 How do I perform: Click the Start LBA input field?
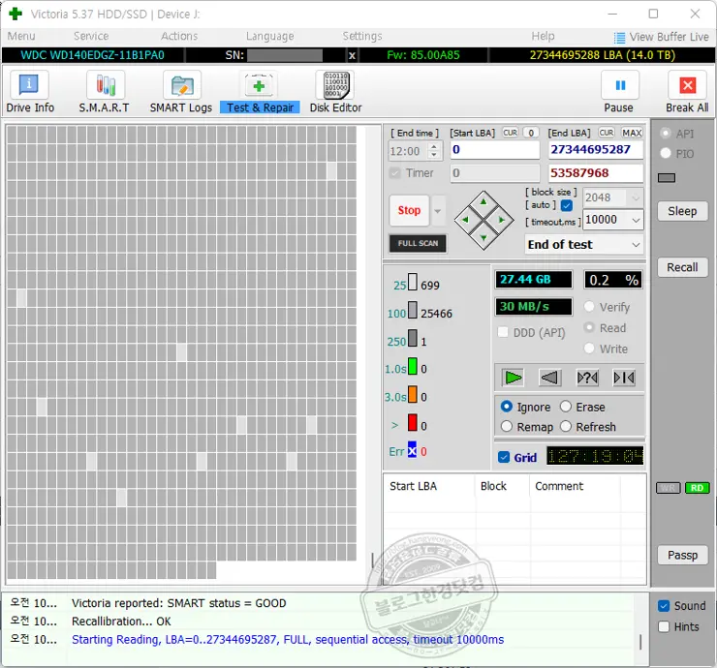tap(494, 150)
